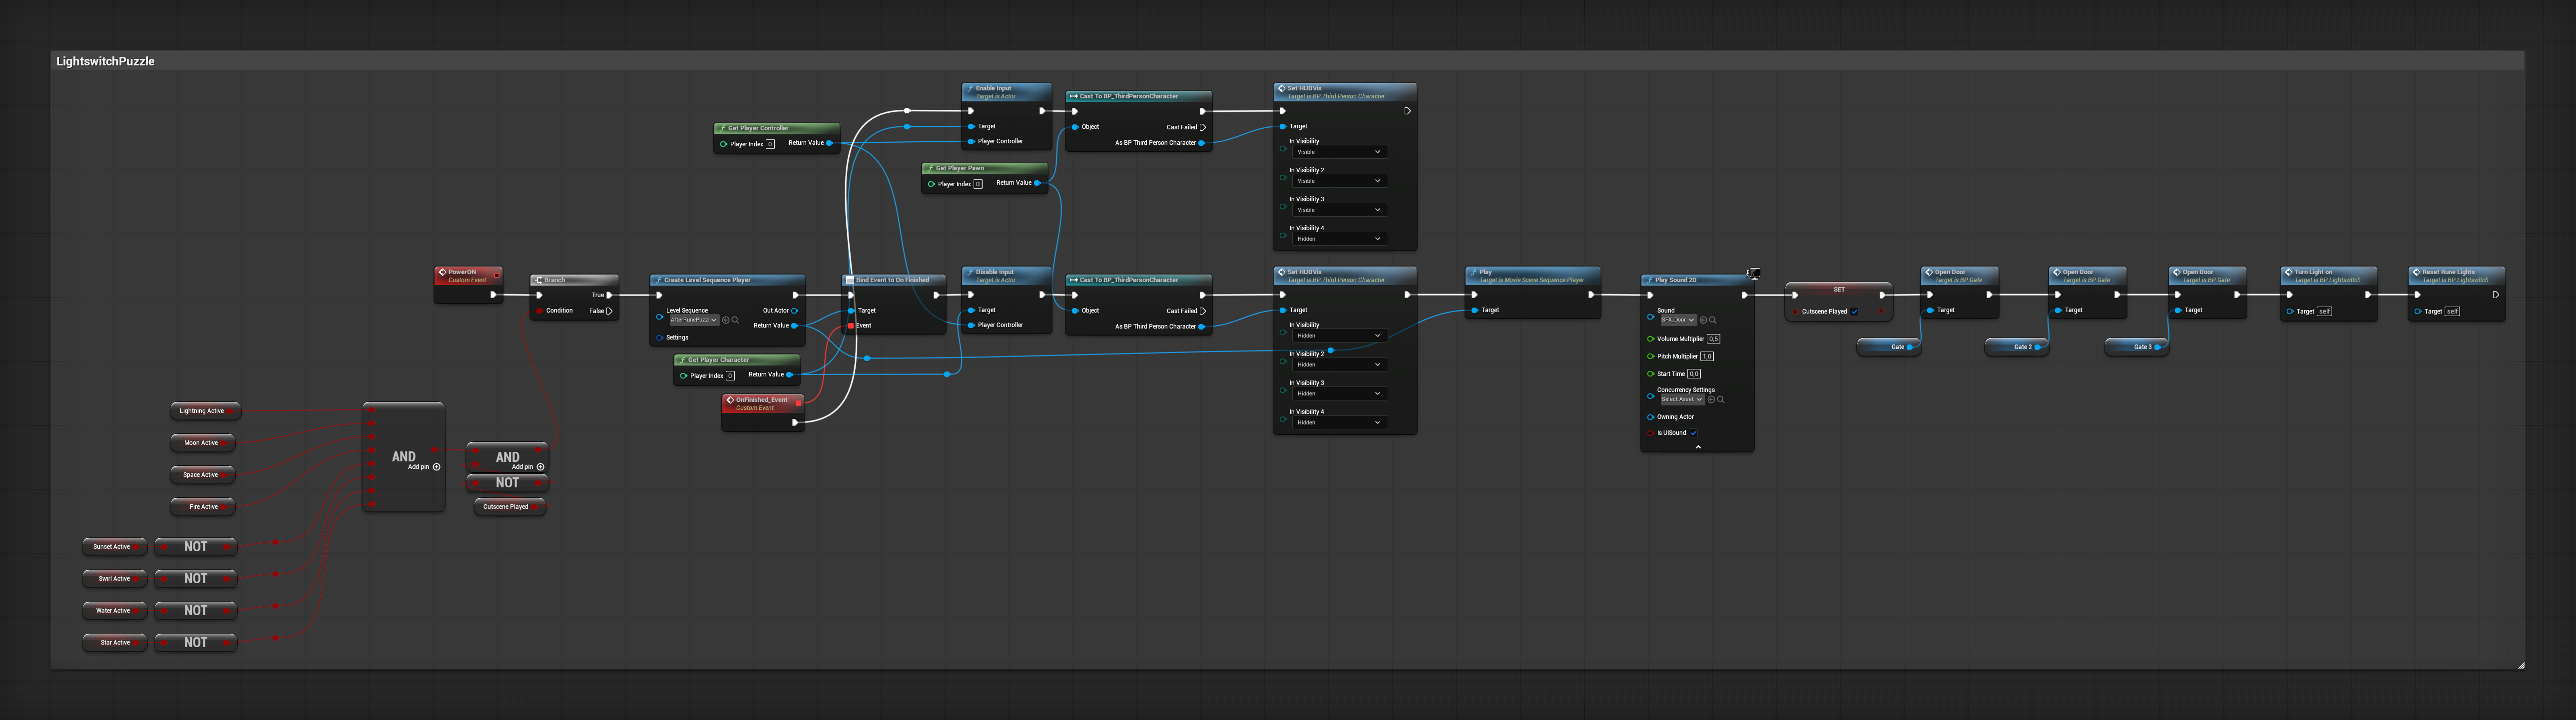Select the Star Active variable node
This screenshot has height=720, width=2576.
coord(115,643)
